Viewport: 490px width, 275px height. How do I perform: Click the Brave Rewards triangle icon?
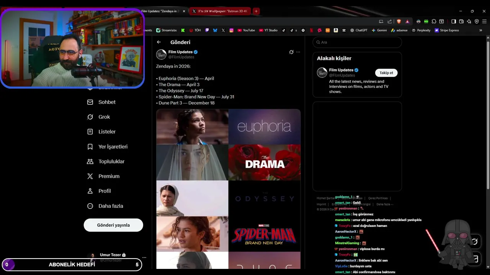pos(407,21)
